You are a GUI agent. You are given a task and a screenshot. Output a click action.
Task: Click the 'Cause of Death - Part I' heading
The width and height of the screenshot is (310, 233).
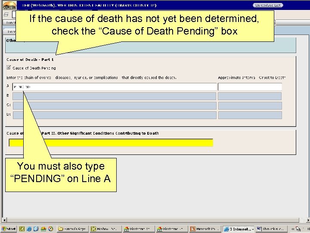pyautogui.click(x=30, y=60)
